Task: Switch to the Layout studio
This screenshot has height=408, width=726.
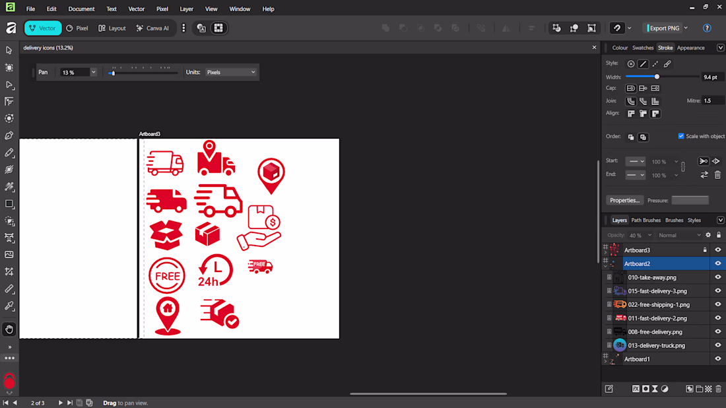Action: click(x=112, y=28)
